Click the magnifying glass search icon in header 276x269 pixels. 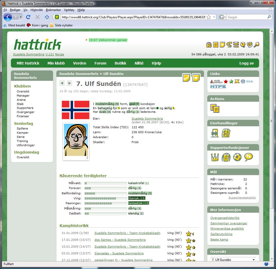(x=256, y=45)
